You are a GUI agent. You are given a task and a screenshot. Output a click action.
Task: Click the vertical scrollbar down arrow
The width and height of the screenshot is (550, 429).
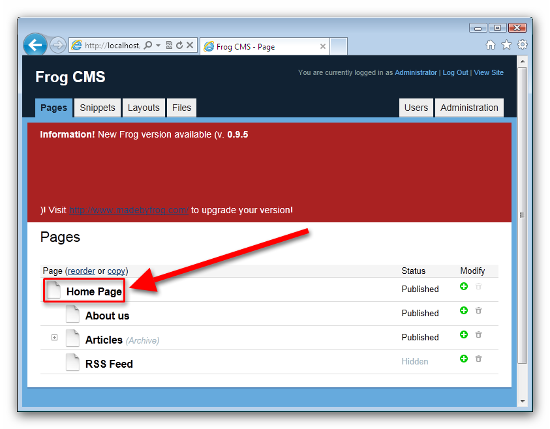[x=522, y=400]
